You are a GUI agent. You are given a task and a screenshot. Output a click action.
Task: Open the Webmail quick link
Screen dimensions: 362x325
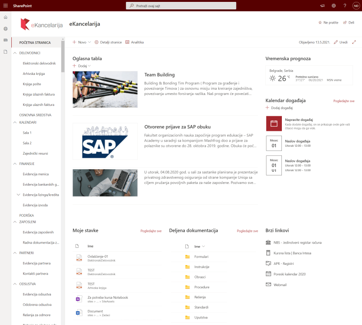click(280, 285)
